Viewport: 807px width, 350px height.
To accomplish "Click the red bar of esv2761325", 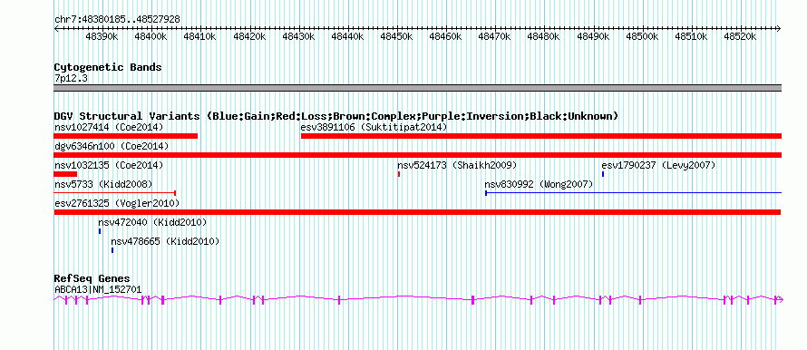I will coord(417,212).
